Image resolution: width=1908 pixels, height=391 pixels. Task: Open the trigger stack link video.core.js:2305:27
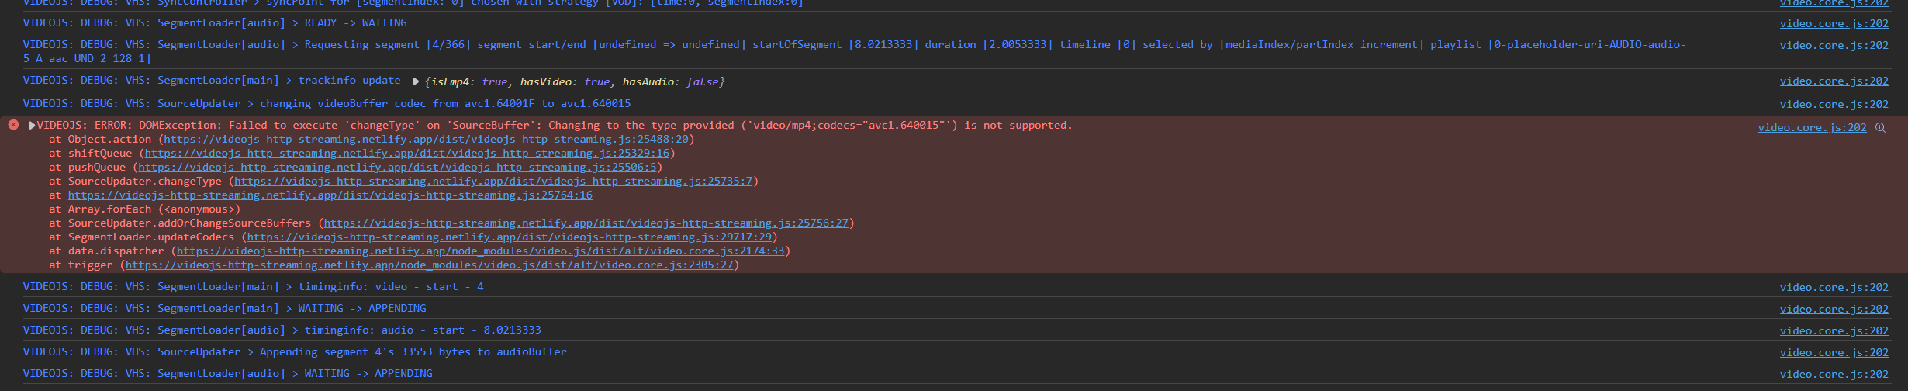coord(430,265)
